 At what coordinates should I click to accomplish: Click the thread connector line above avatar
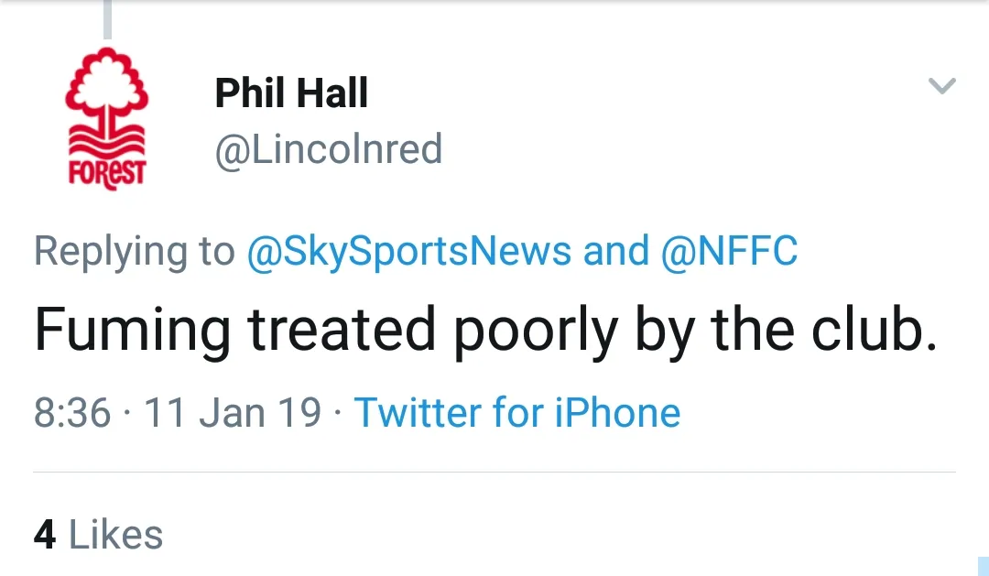pos(107,20)
